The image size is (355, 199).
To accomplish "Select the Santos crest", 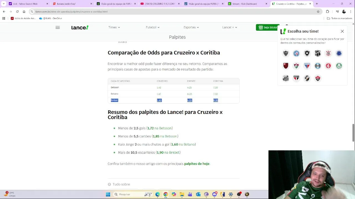I will pos(286,78).
